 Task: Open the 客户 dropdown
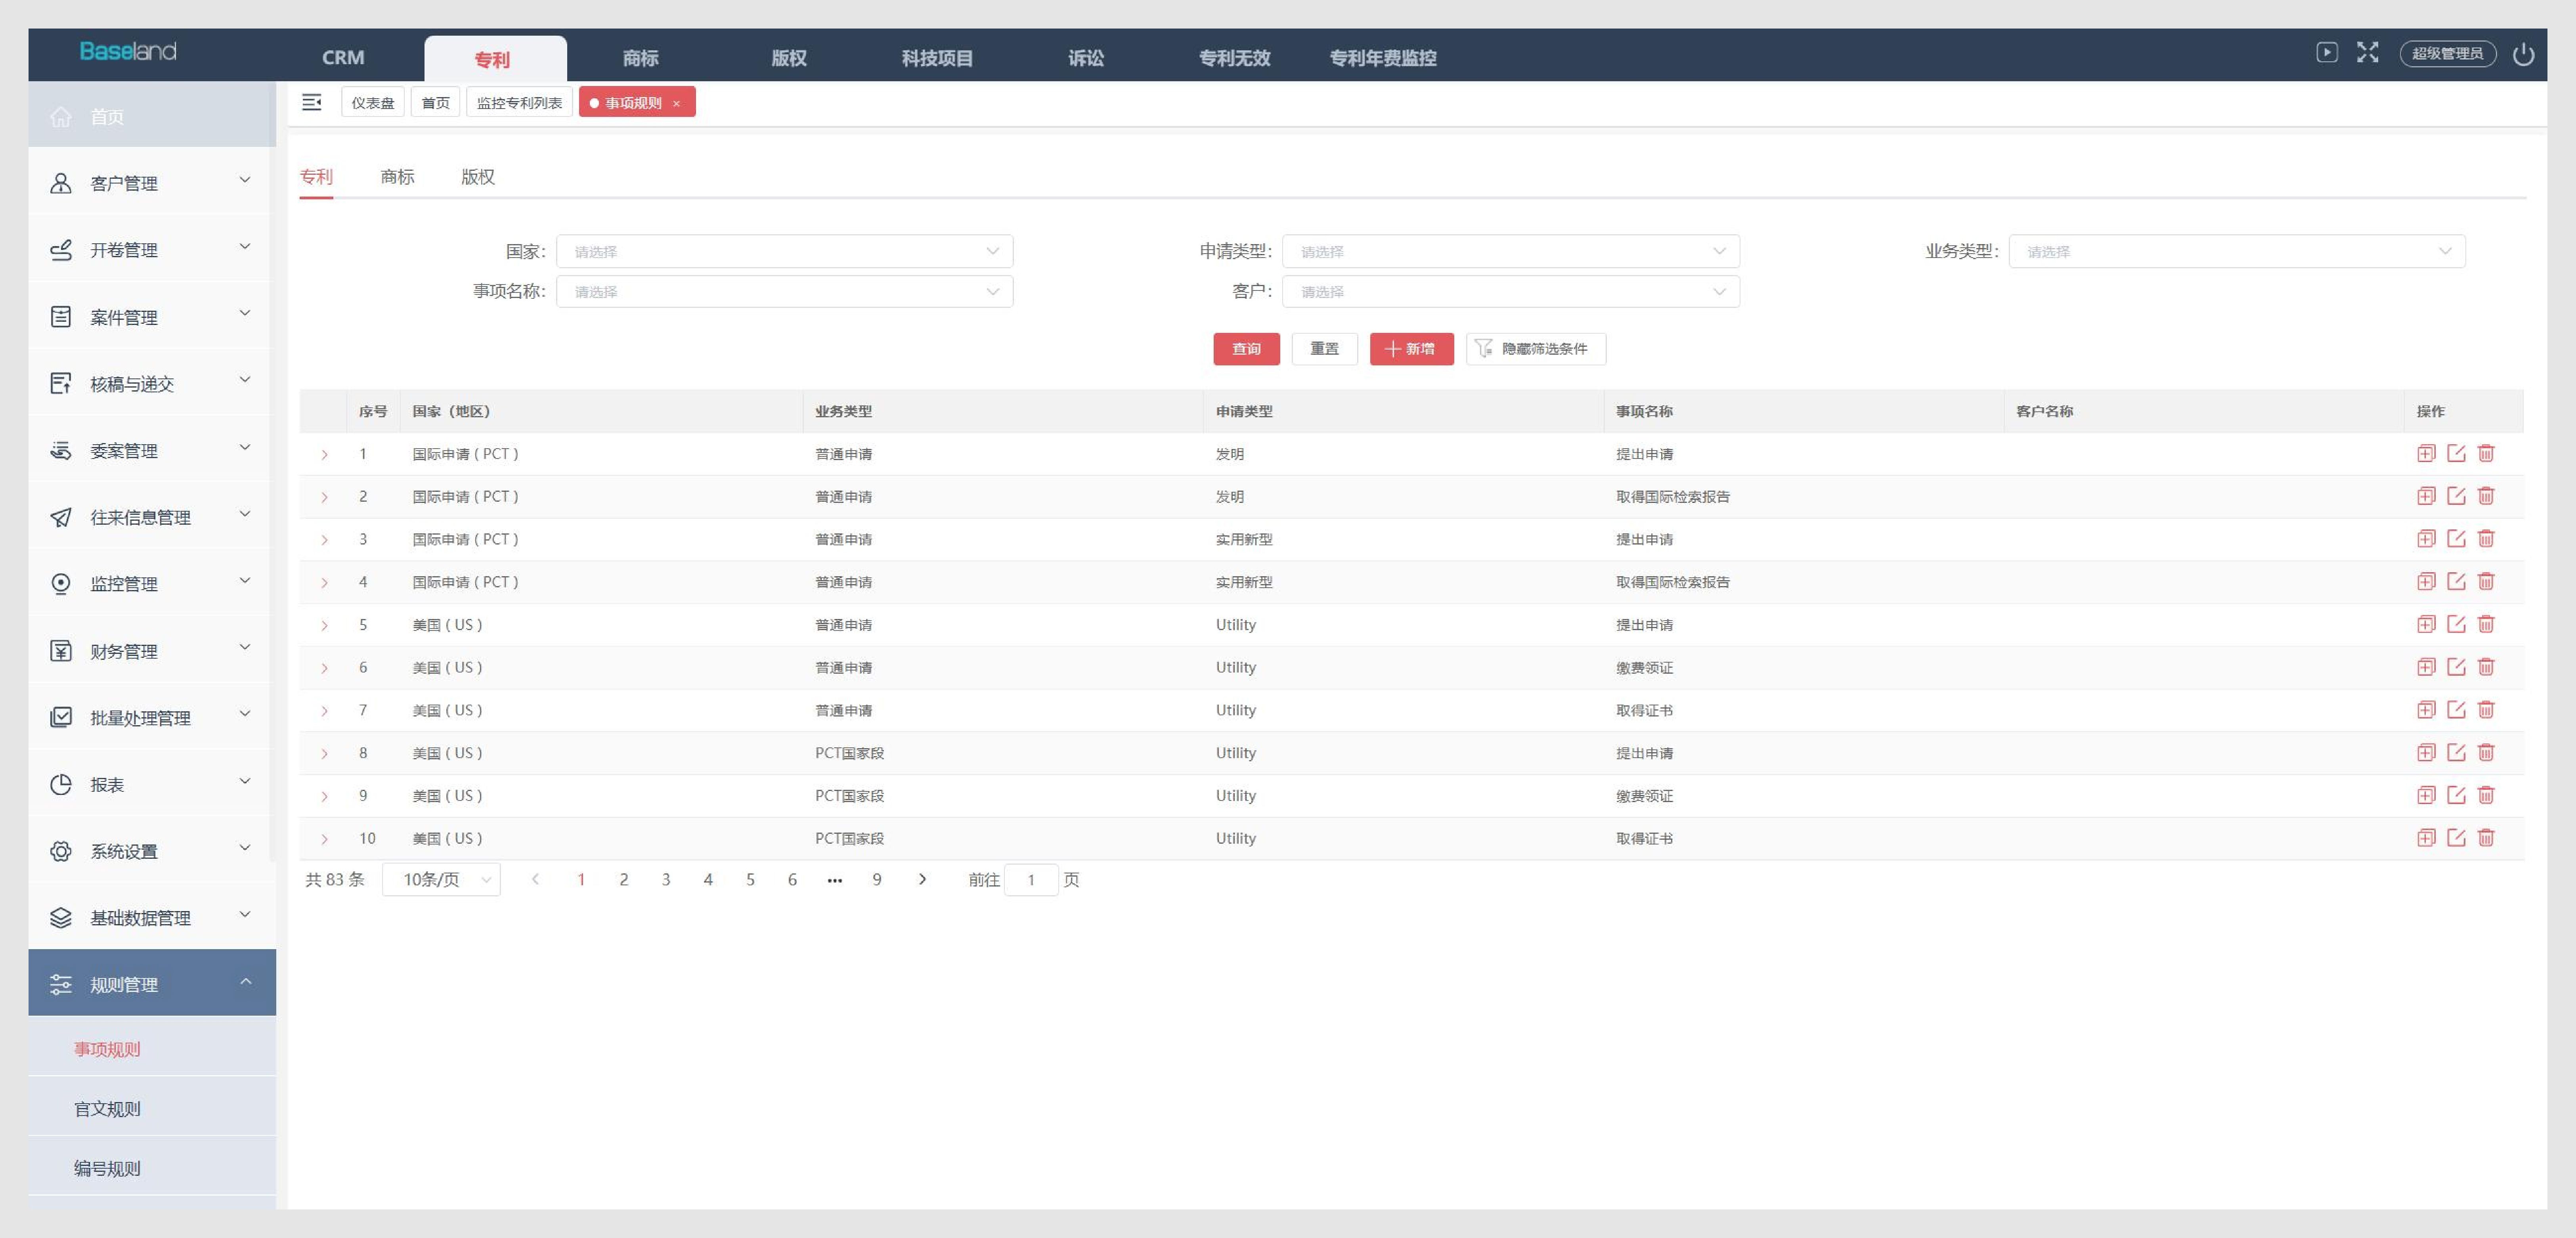pos(1510,291)
